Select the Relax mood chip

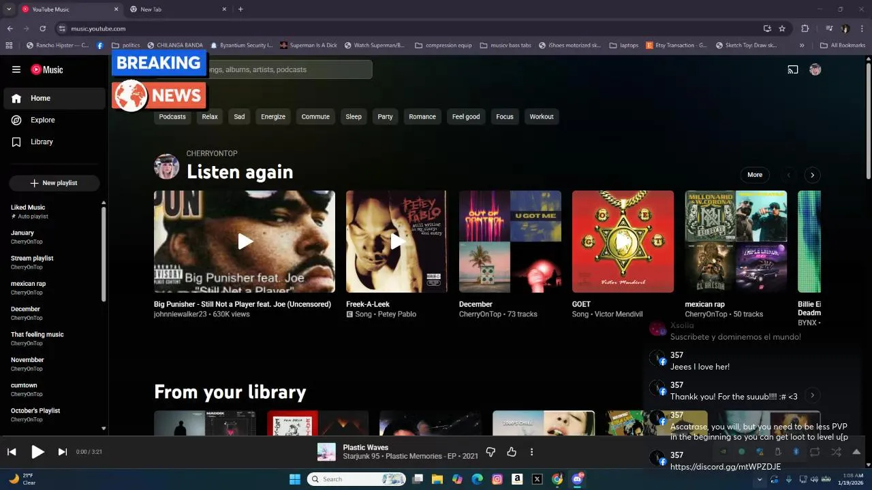[x=210, y=116]
